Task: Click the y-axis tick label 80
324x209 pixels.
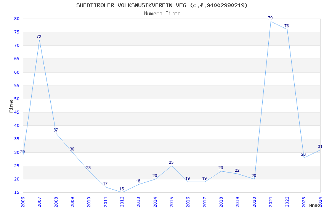Action: point(17,19)
